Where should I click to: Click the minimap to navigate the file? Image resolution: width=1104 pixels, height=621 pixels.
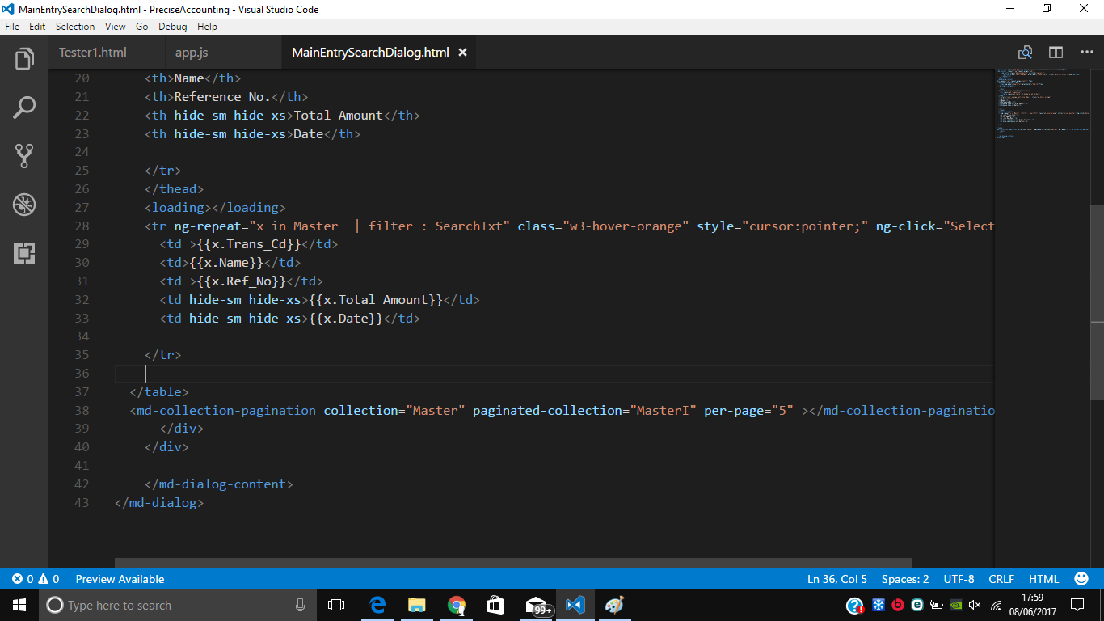click(1043, 105)
